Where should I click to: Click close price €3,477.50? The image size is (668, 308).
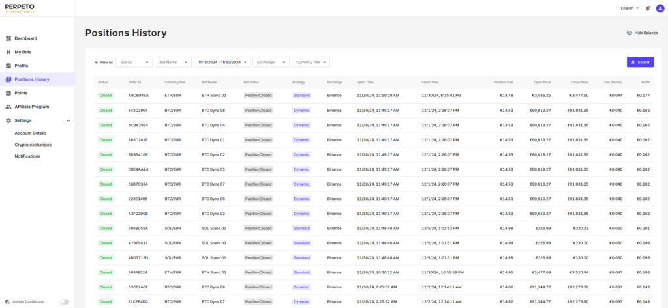point(579,95)
